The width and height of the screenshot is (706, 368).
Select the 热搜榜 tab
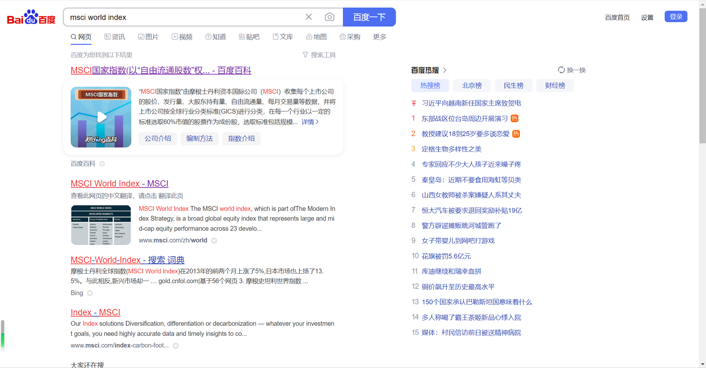(x=430, y=85)
